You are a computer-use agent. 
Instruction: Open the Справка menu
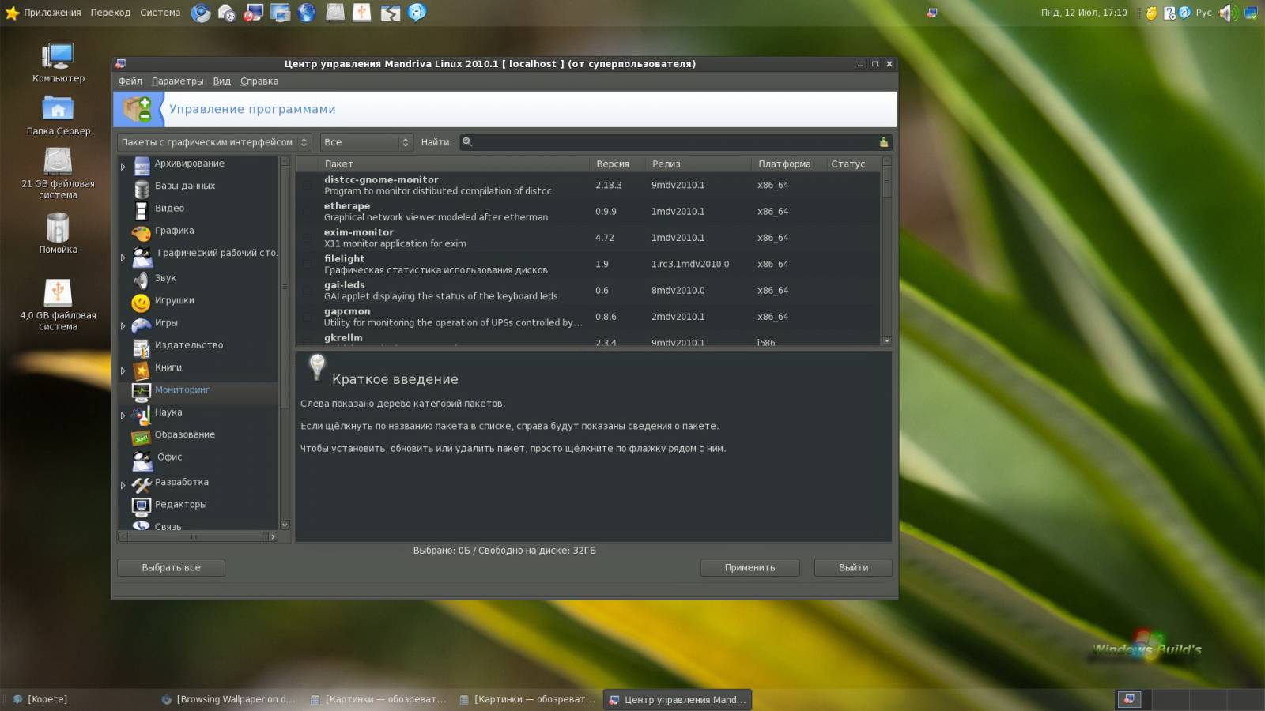[x=259, y=81]
